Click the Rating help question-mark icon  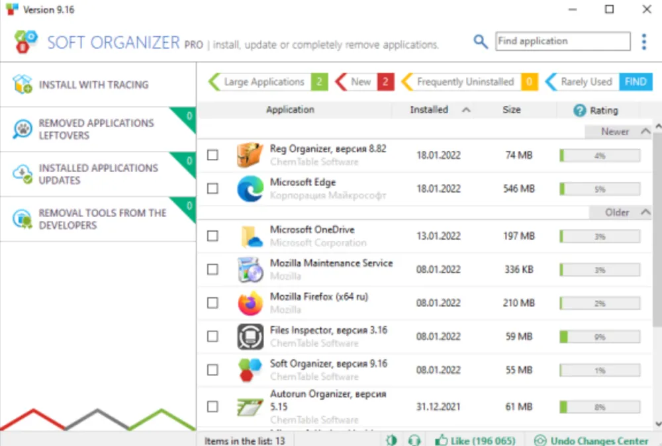579,110
